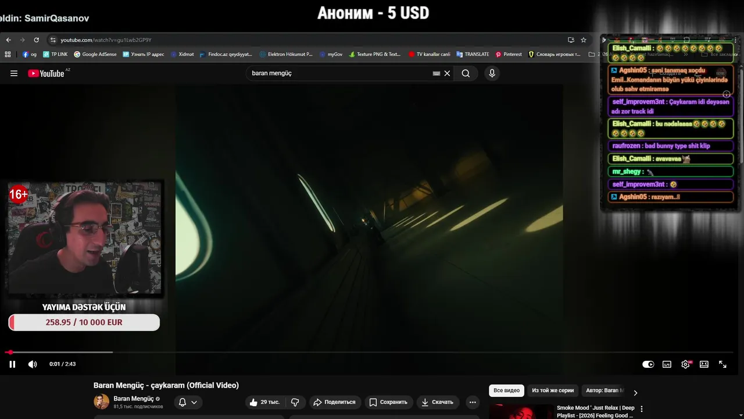
Task: Click the Сохранить save button
Action: 388,402
